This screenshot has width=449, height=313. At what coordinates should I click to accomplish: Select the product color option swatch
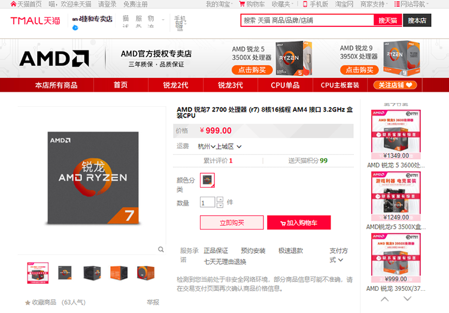point(207,180)
